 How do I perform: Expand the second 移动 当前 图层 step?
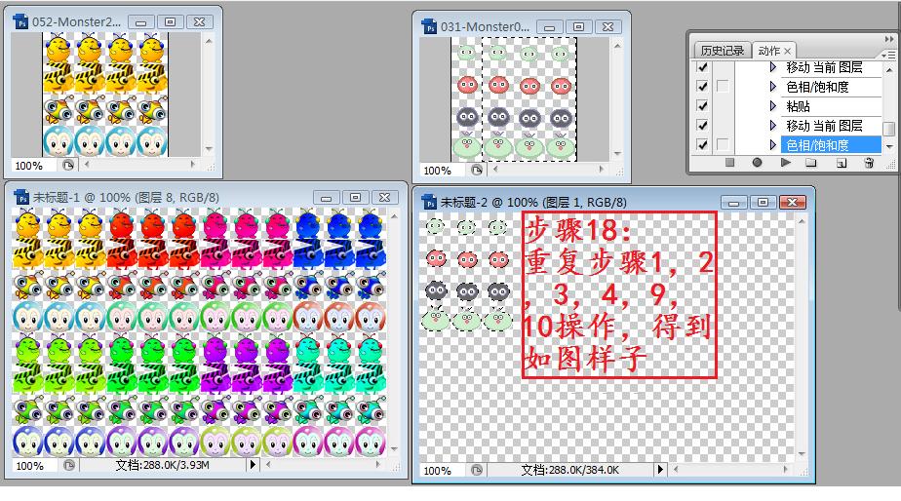[773, 125]
